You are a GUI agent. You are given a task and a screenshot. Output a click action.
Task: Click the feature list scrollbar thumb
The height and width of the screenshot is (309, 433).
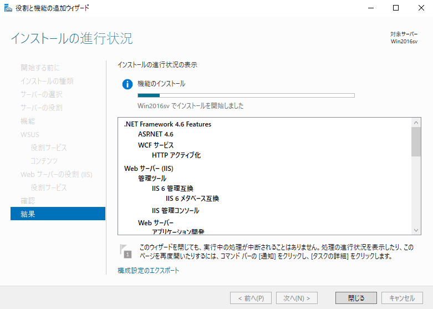(x=416, y=141)
